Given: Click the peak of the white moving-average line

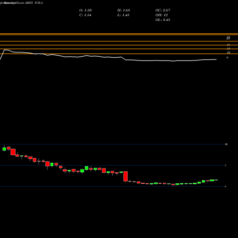Looking at the screenshot, I should point(4,50).
